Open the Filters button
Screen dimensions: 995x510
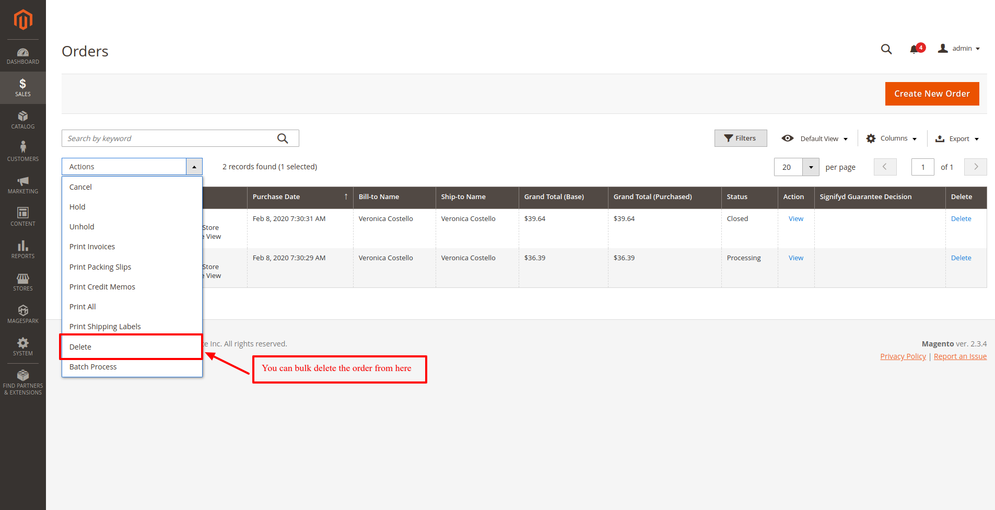[741, 138]
